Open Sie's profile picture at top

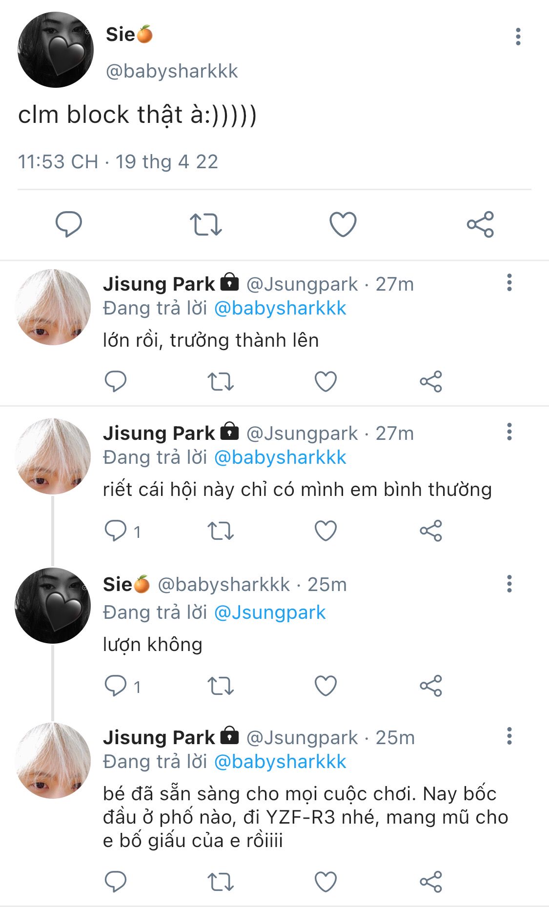(x=55, y=50)
